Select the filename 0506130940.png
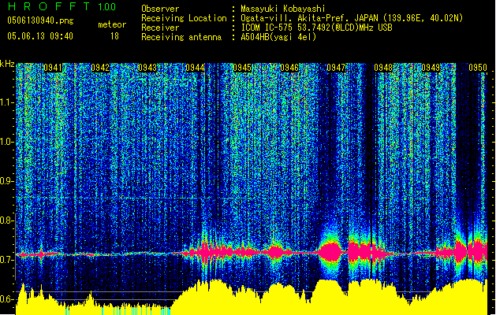Viewport: 496px width, 315px height. 40,20
